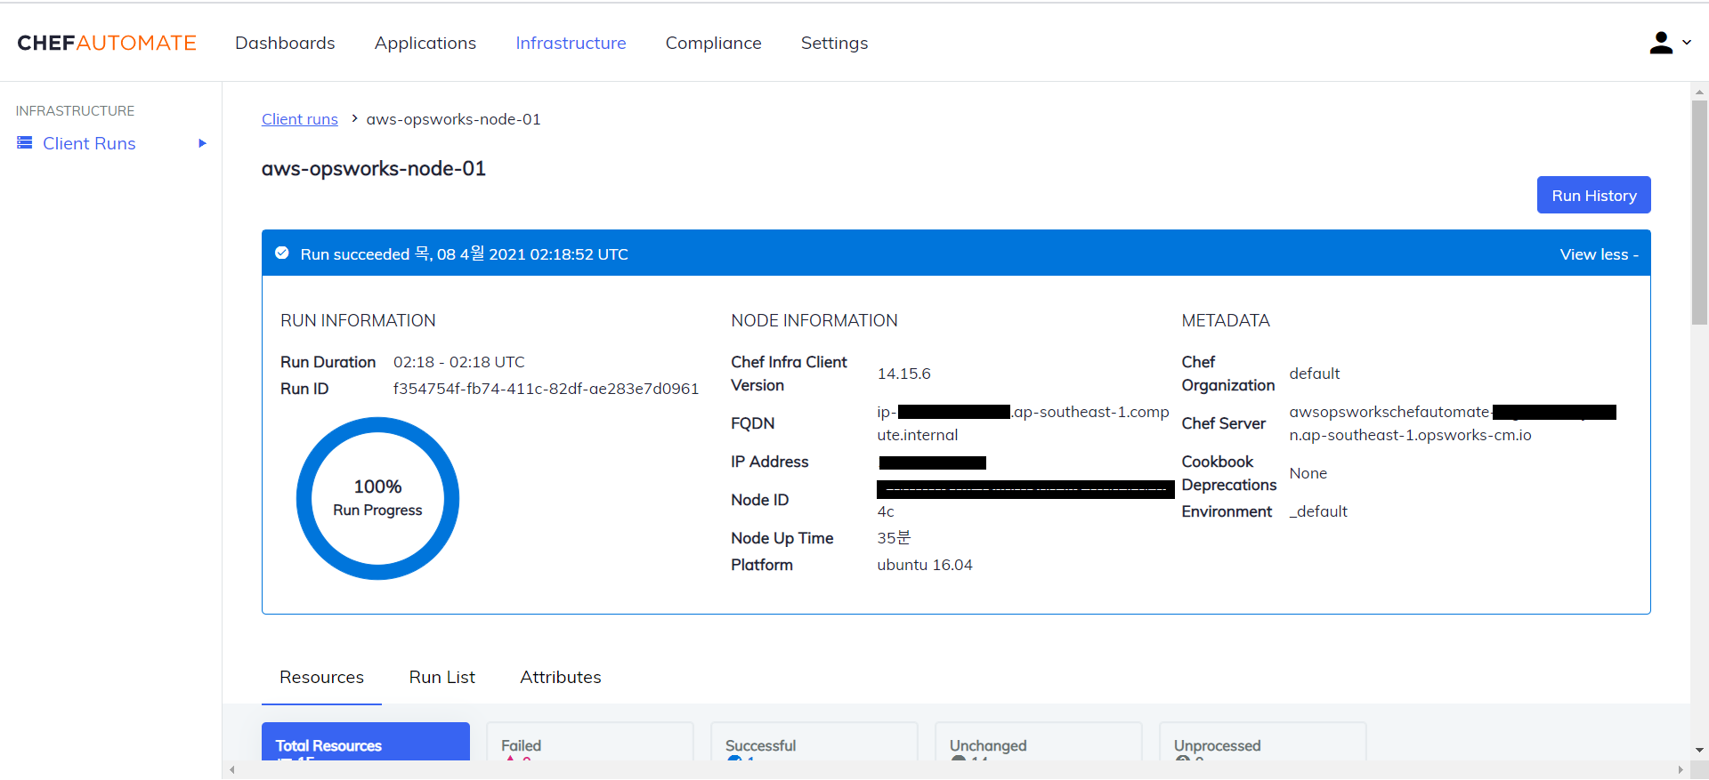Click the Client Runs list icon

25,142
